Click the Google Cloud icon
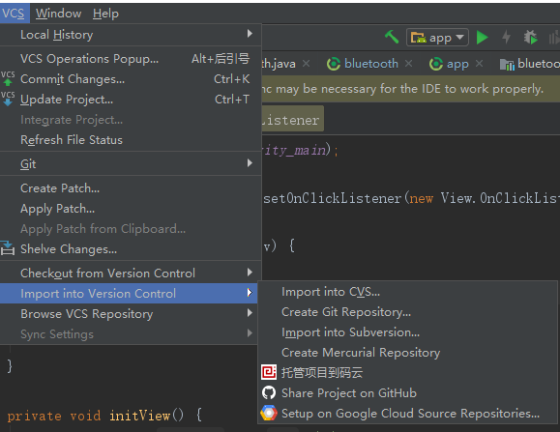This screenshot has width=560, height=432. click(269, 413)
